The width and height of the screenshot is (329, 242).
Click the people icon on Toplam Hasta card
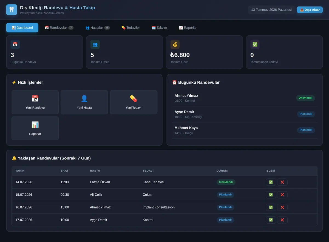(95, 44)
